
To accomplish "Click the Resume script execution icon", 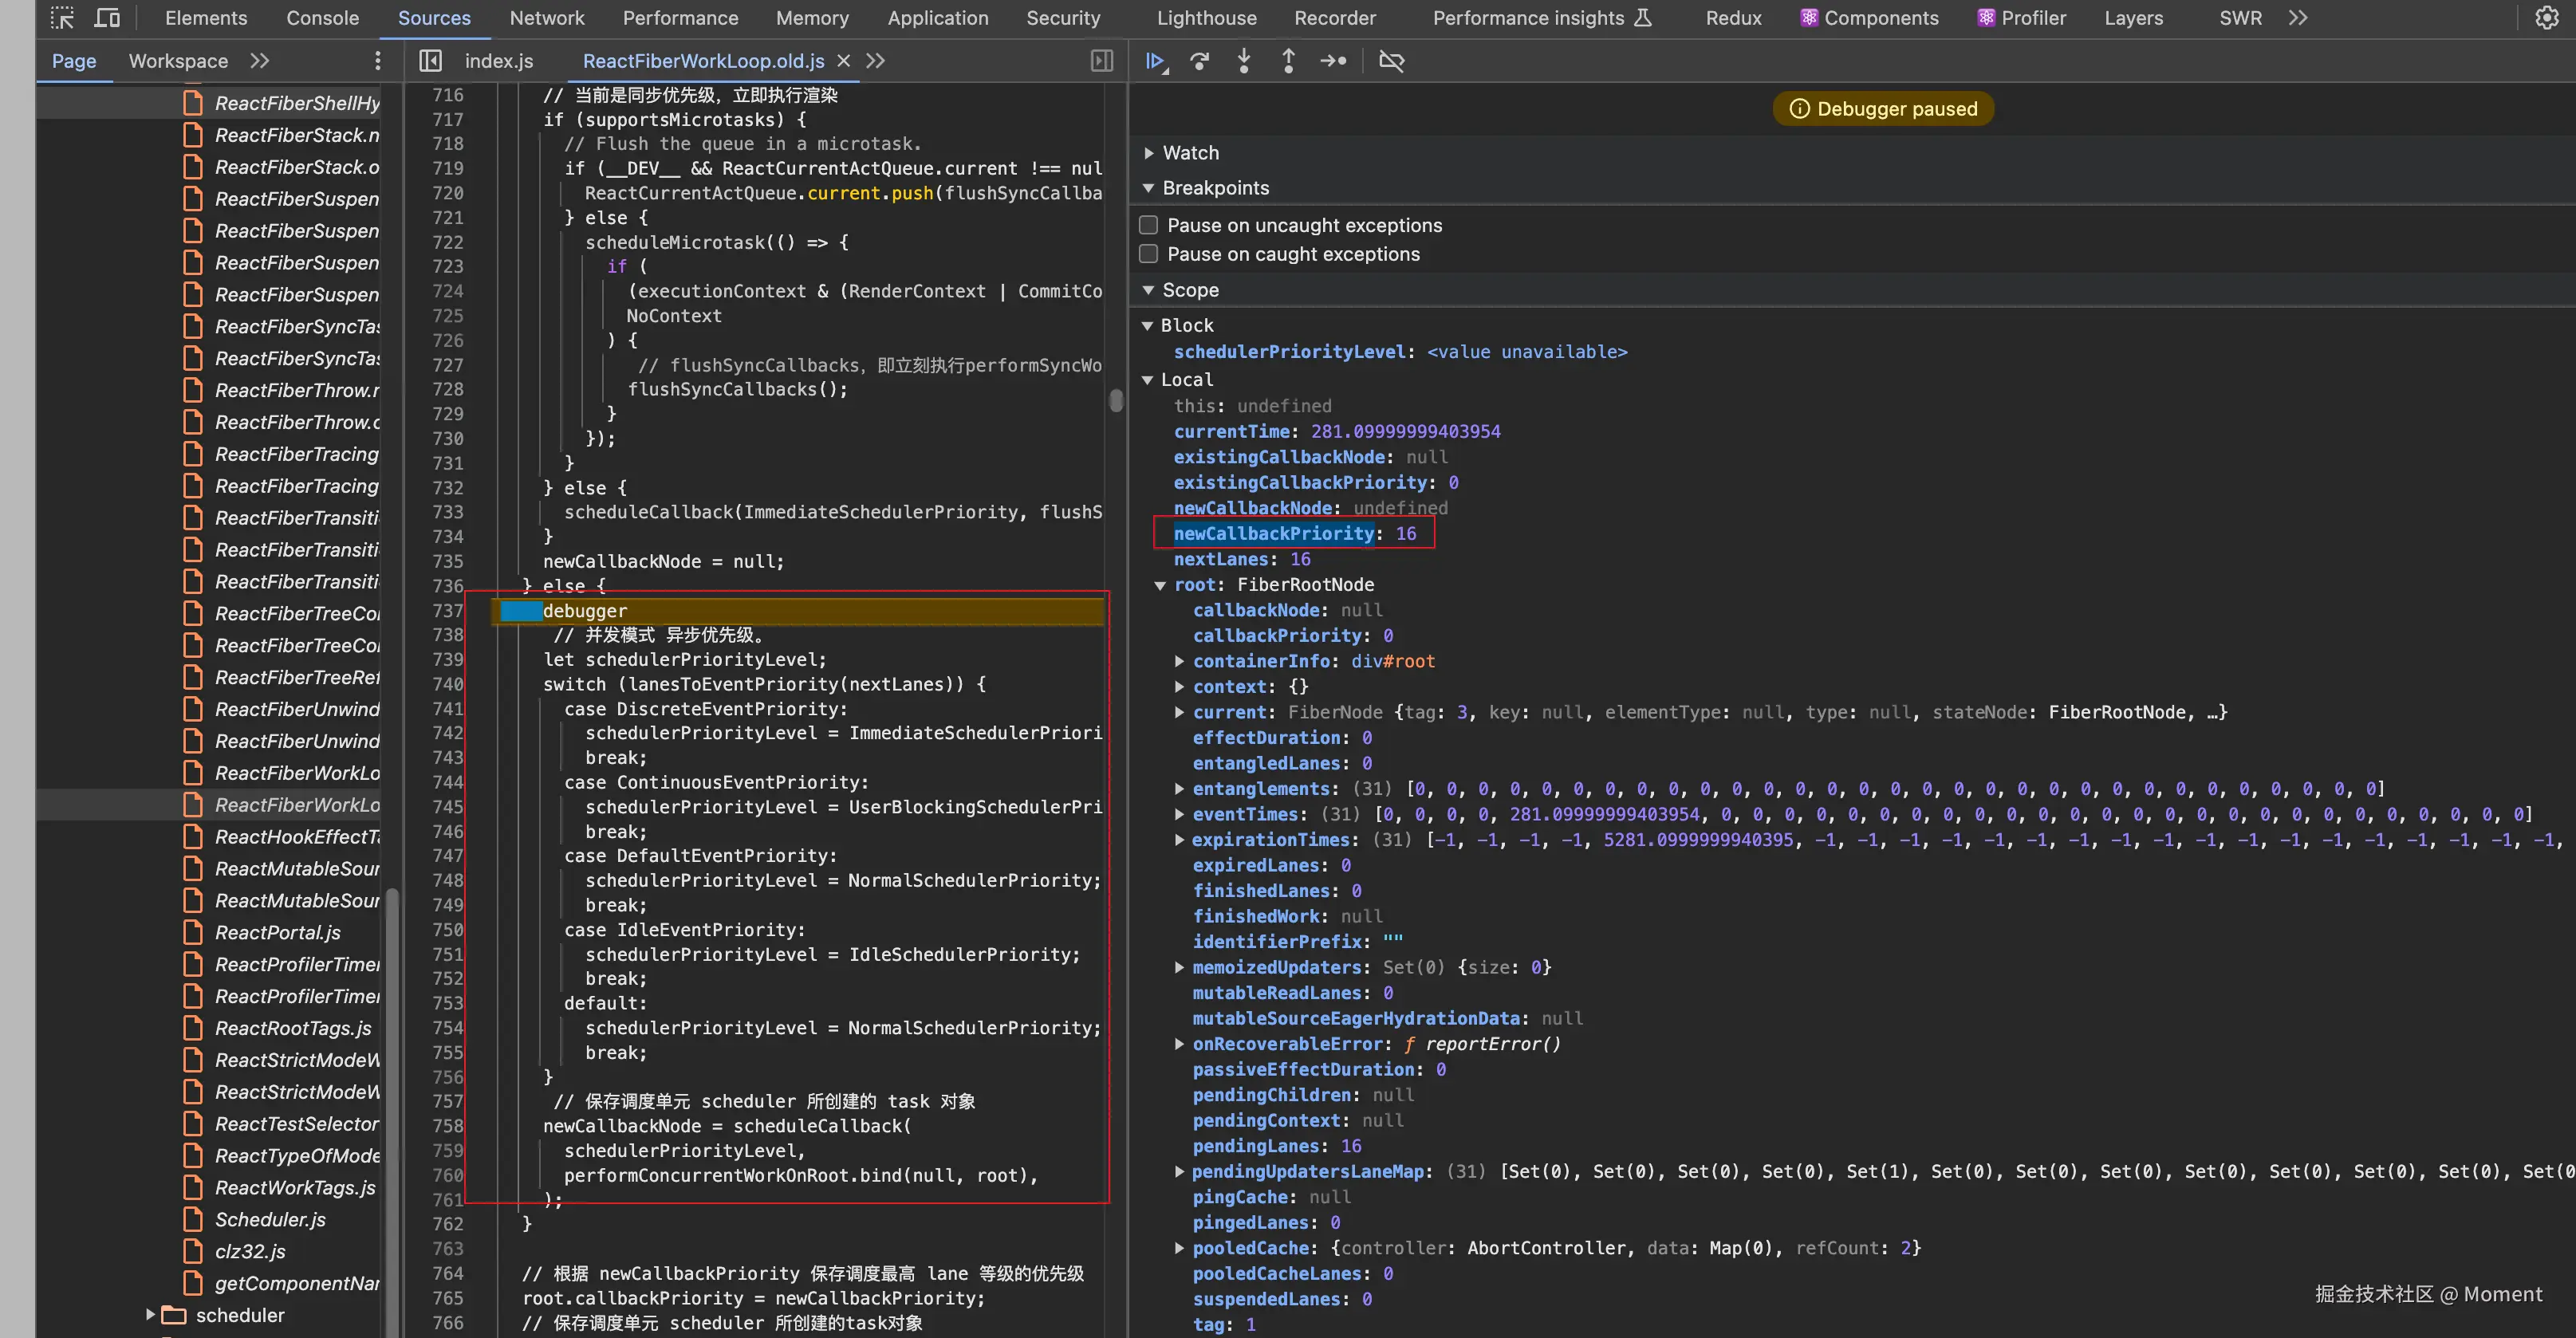I will pos(1155,61).
